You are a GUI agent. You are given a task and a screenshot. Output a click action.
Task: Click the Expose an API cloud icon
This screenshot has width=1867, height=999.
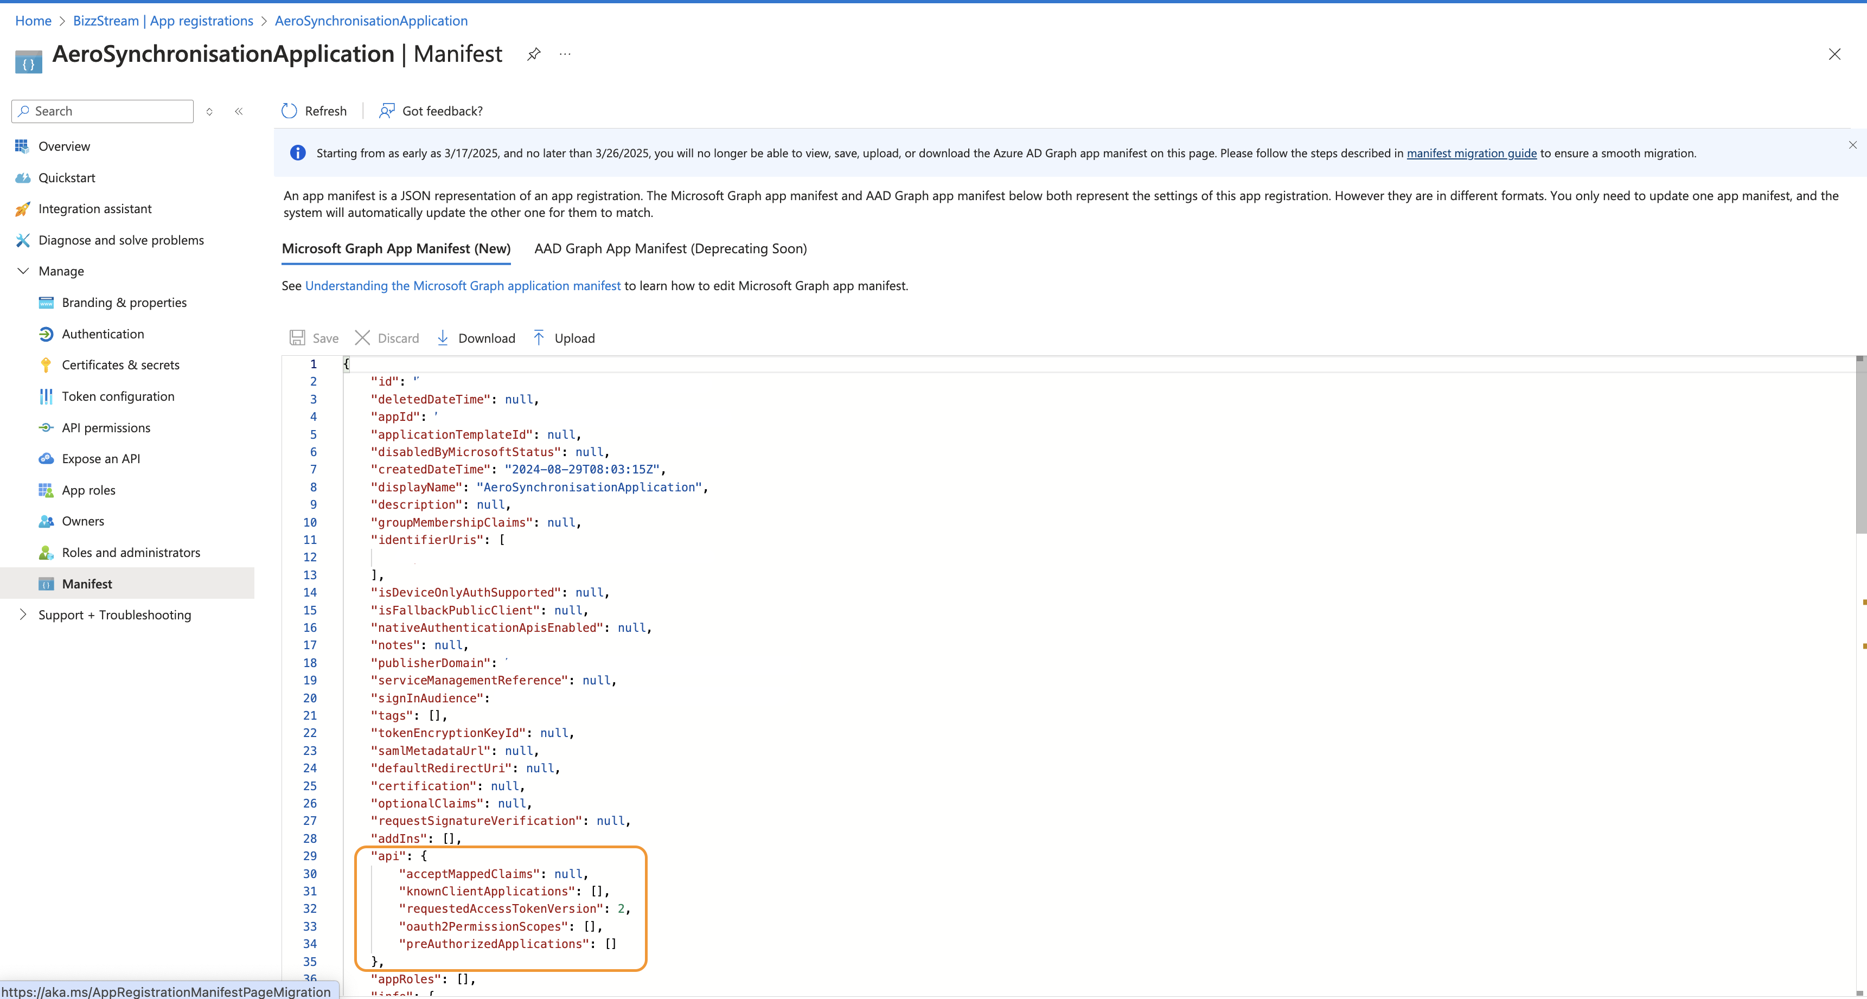point(46,459)
